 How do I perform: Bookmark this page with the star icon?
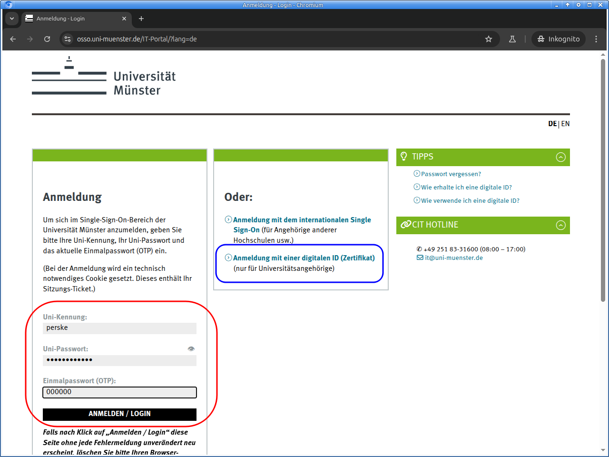[x=488, y=39]
